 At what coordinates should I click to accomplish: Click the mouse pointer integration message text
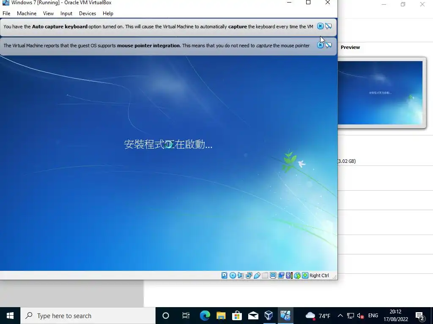coord(156,46)
